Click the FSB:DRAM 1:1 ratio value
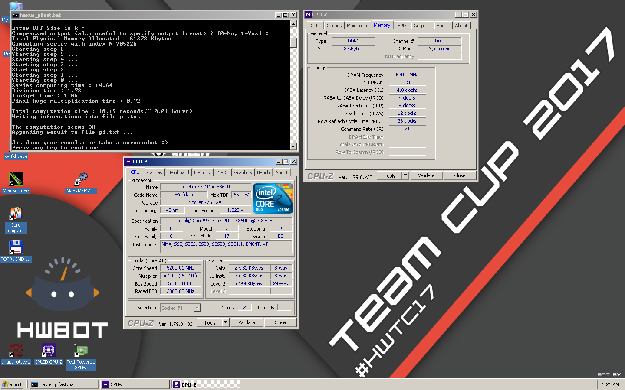 click(407, 82)
